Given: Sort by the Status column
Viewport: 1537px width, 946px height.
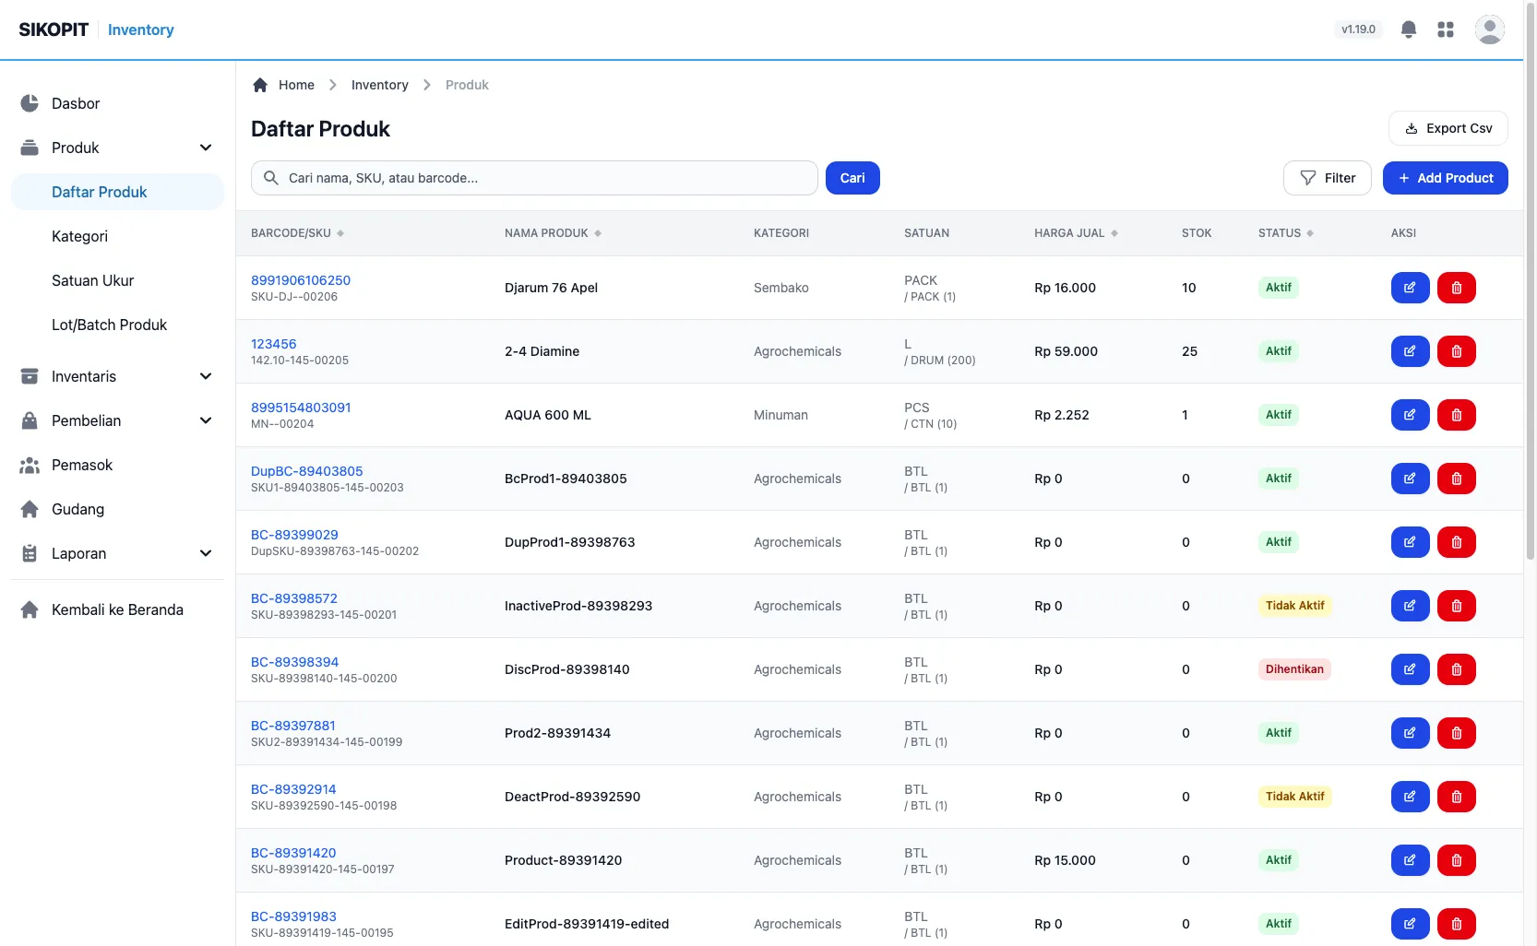Looking at the screenshot, I should pos(1285,233).
